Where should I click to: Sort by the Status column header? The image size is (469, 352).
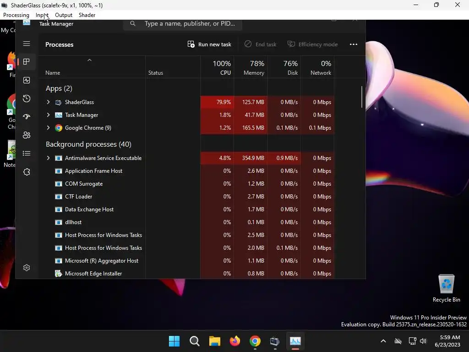pyautogui.click(x=173, y=68)
